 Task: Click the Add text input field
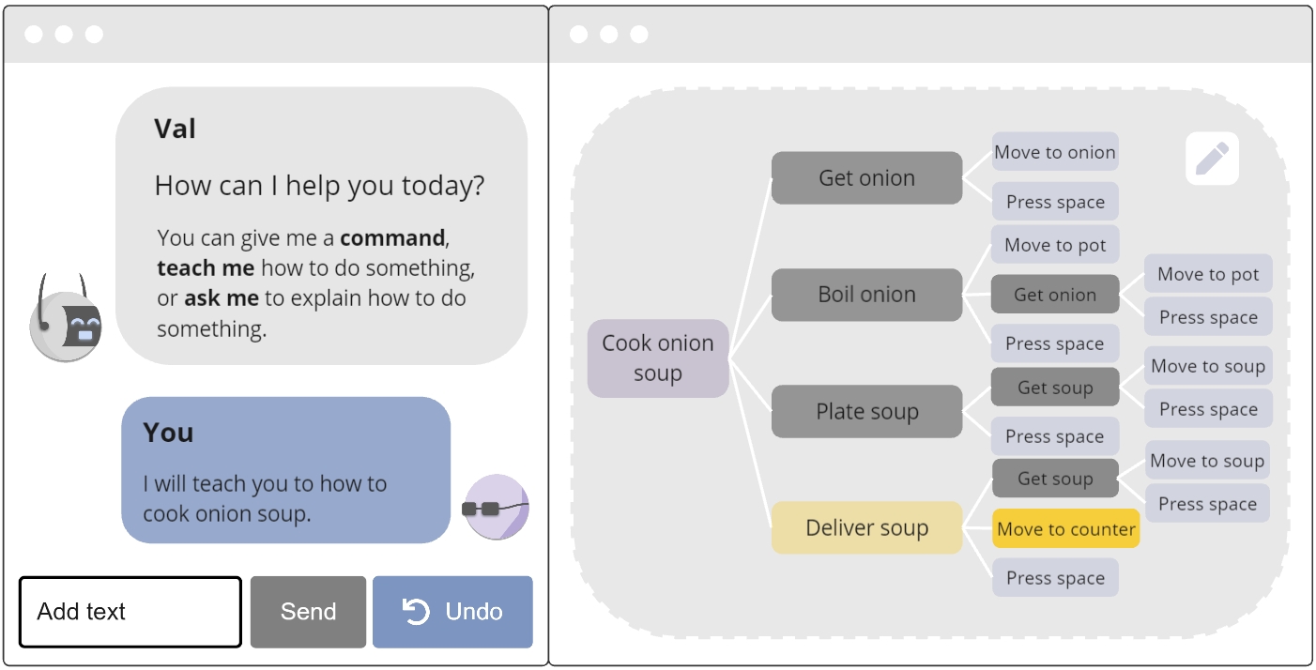point(130,612)
